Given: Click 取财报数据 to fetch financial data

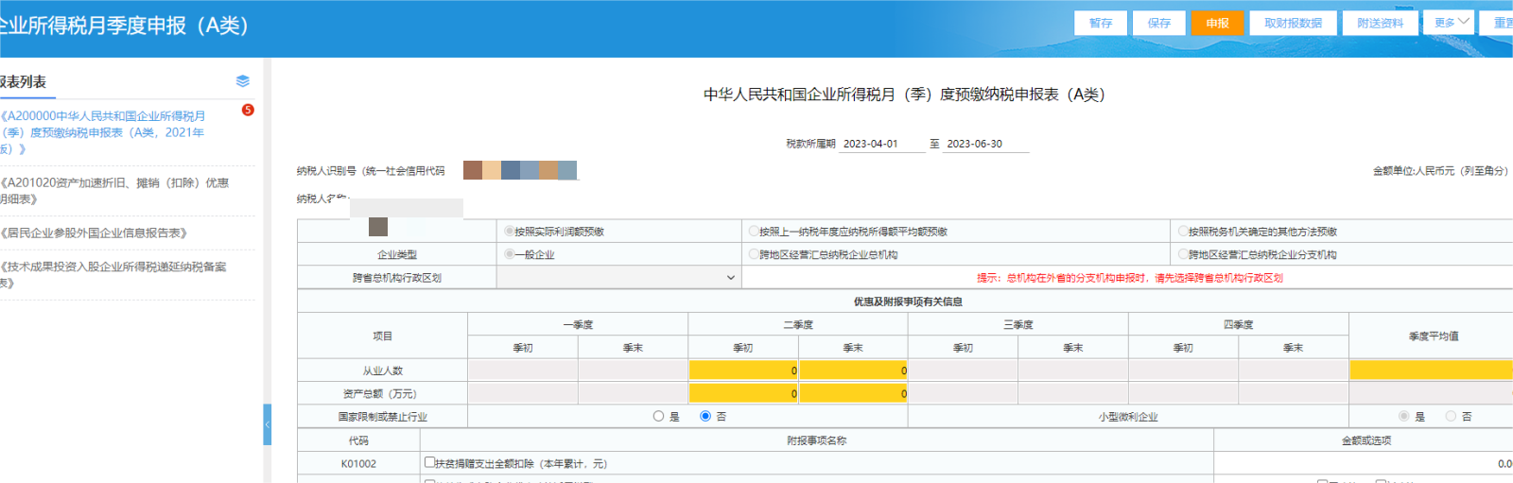Looking at the screenshot, I should (x=1293, y=23).
